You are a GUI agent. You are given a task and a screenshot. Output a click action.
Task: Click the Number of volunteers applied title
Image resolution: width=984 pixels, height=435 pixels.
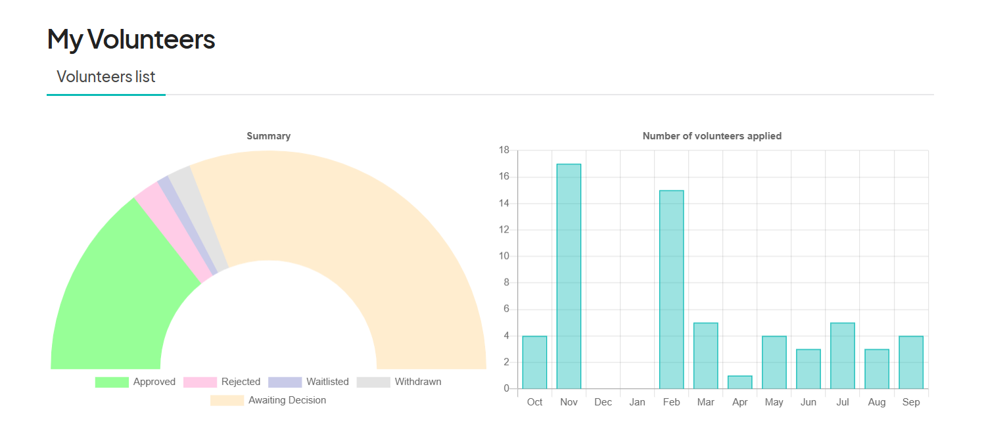coord(712,136)
